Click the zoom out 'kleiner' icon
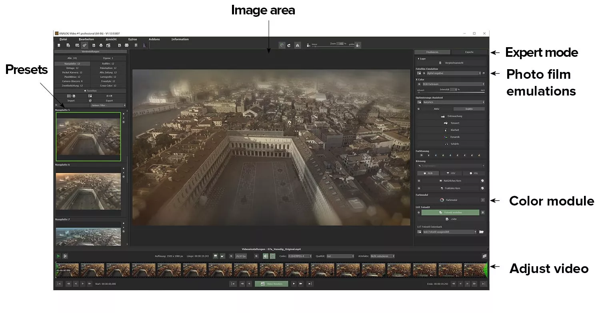The width and height of the screenshot is (600, 313). [308, 46]
